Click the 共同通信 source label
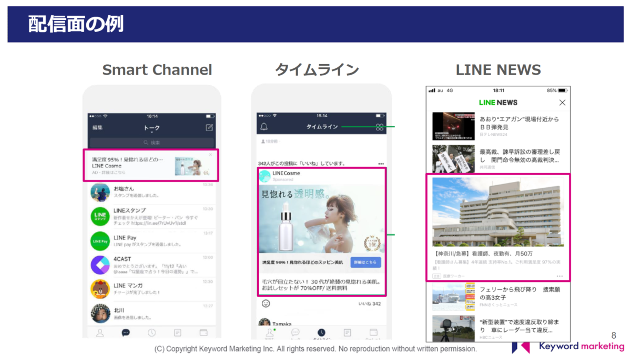The image size is (631, 355). coord(487,167)
